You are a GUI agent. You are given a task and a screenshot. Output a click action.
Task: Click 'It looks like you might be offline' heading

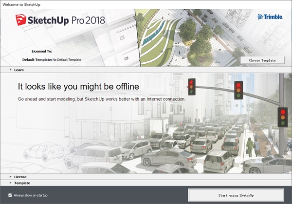click(x=78, y=87)
